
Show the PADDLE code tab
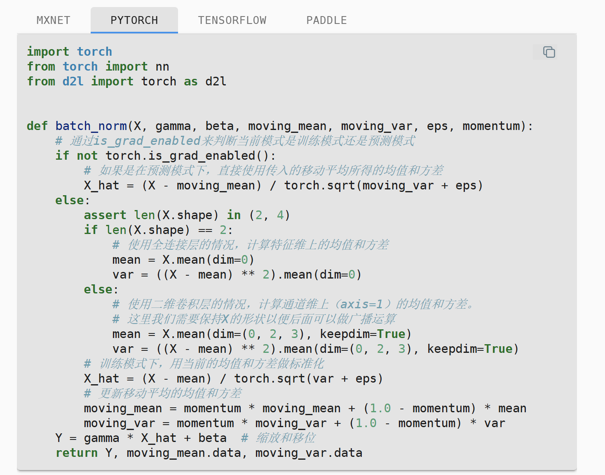(326, 20)
